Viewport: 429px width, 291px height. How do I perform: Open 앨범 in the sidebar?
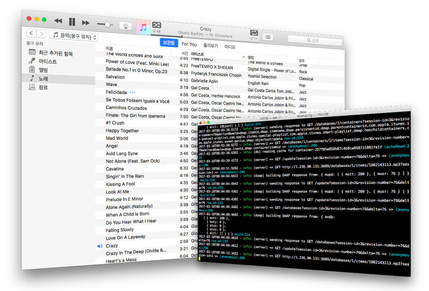43,70
